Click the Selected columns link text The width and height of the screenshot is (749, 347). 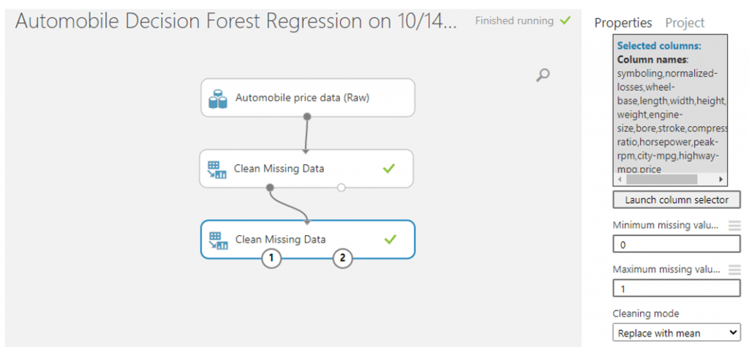[x=659, y=46]
